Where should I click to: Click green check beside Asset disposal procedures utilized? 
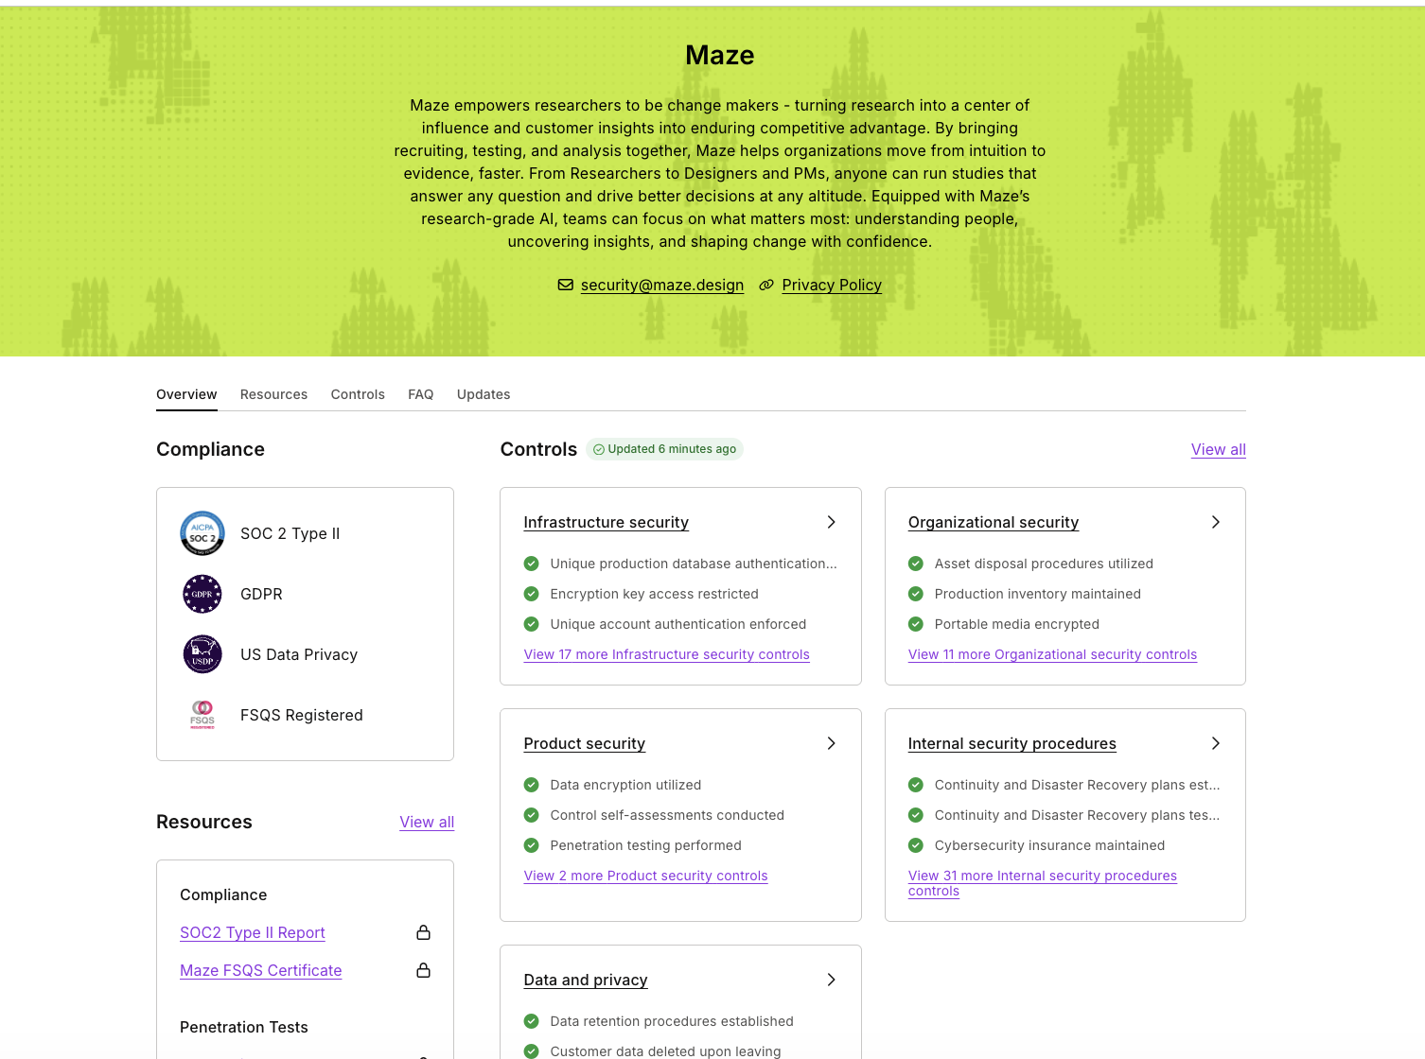coord(916,564)
